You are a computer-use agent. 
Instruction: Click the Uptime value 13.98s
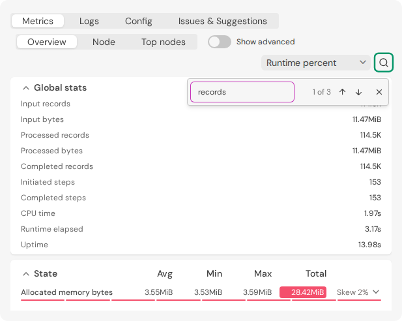tap(369, 245)
